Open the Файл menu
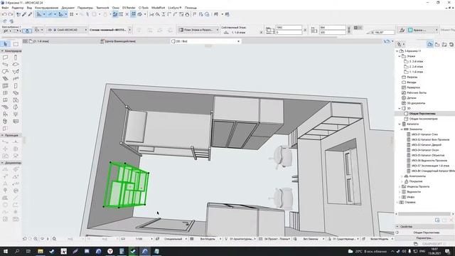The height and width of the screenshot is (256, 455). click(5, 8)
